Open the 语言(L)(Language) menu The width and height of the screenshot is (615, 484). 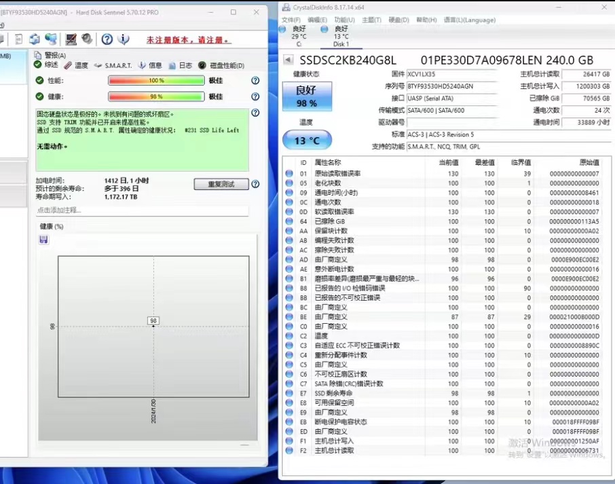pyautogui.click(x=469, y=20)
